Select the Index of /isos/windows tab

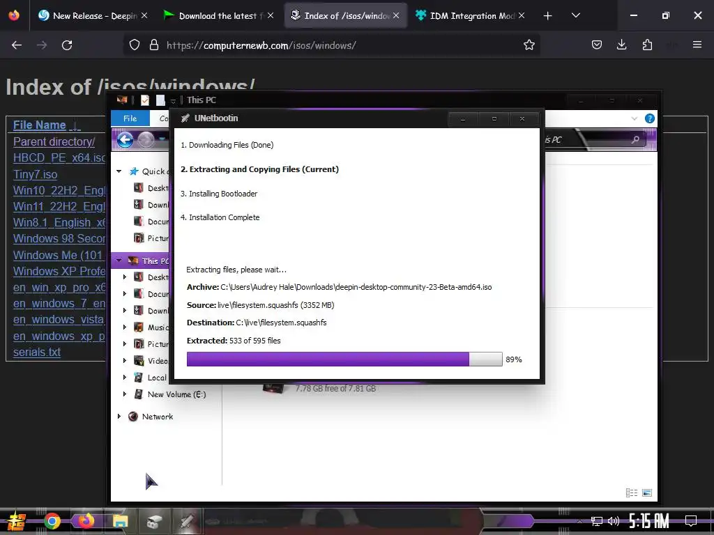pyautogui.click(x=346, y=15)
